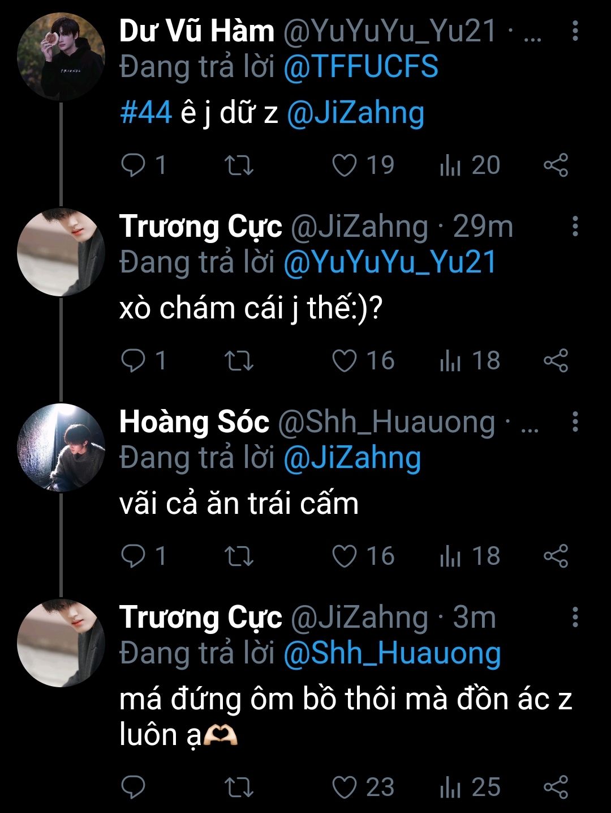
Task: Open the overflow menu on the 3m Trương Cực tweet
Action: pos(575,616)
